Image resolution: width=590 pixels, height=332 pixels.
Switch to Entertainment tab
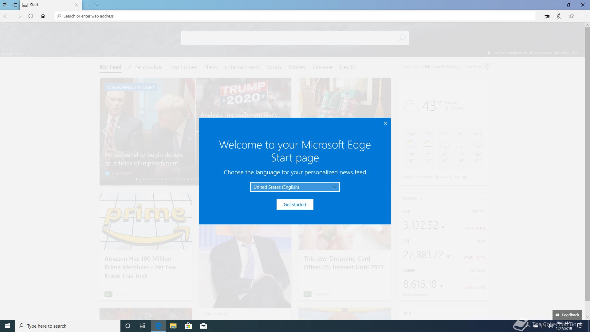[x=242, y=67]
